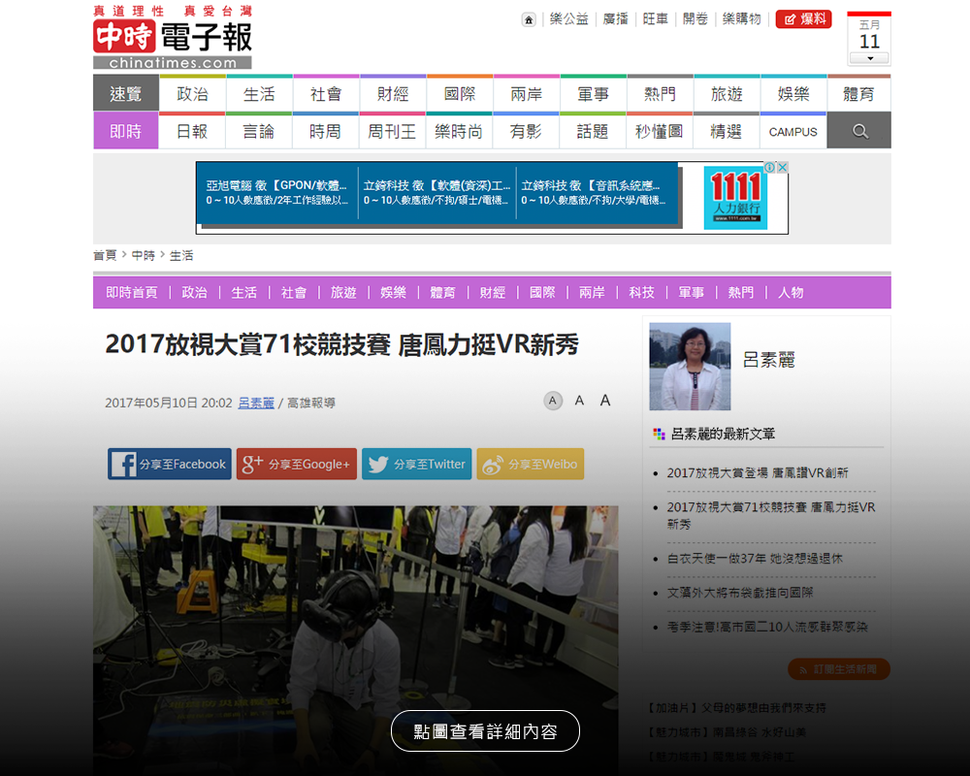Image resolution: width=970 pixels, height=776 pixels.
Task: Click the Chinatimes logo
Action: [x=173, y=39]
